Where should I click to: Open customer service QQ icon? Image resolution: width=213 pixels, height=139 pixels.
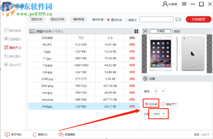click(34, 134)
